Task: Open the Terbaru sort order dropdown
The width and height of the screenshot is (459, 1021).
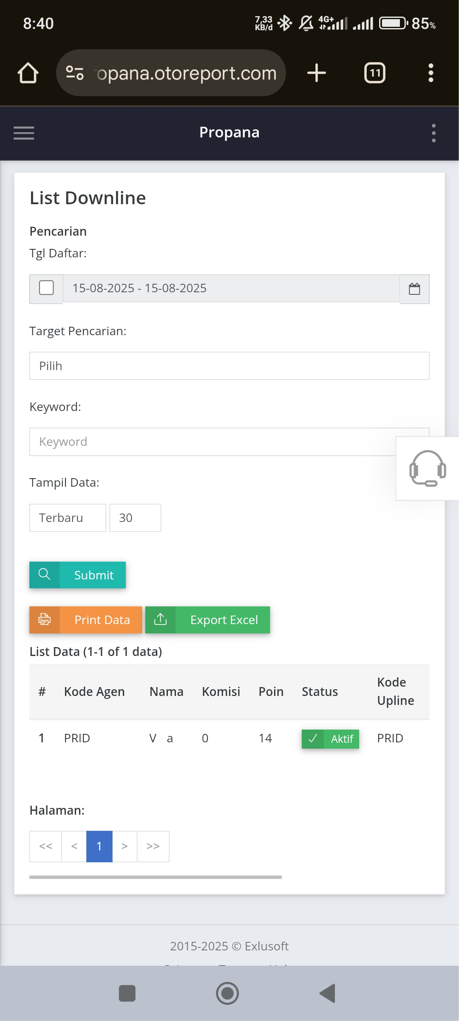Action: (68, 518)
